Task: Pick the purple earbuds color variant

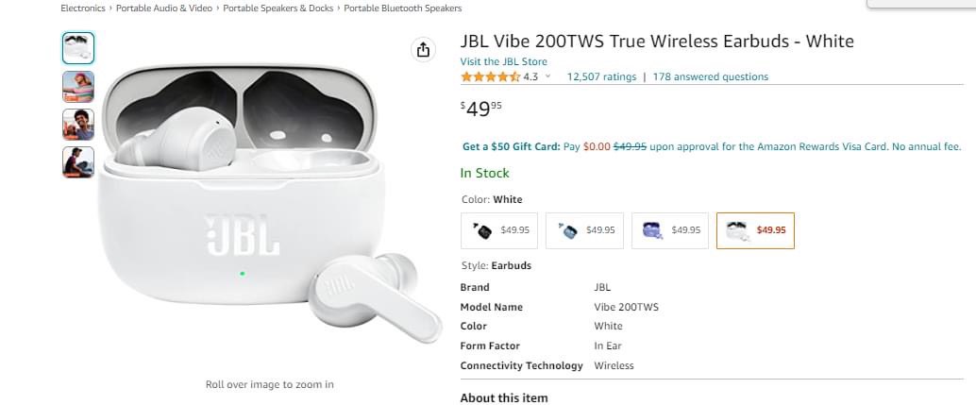Action: click(x=669, y=230)
